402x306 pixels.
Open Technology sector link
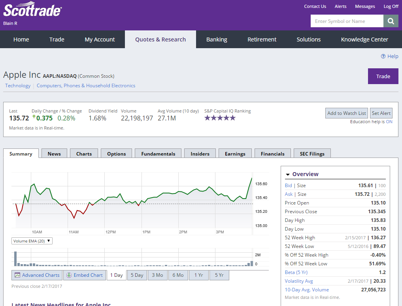click(x=18, y=86)
